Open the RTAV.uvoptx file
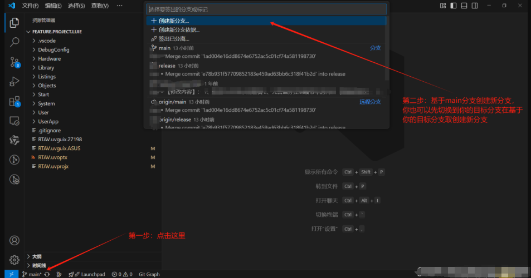 point(93,157)
